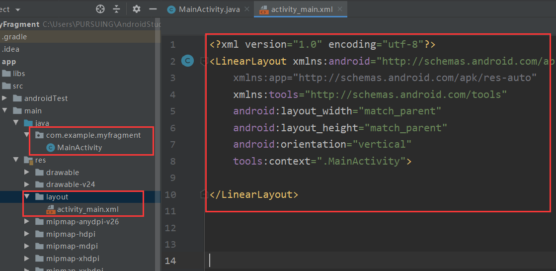Open the libs folder
The height and width of the screenshot is (271, 556).
[18, 74]
